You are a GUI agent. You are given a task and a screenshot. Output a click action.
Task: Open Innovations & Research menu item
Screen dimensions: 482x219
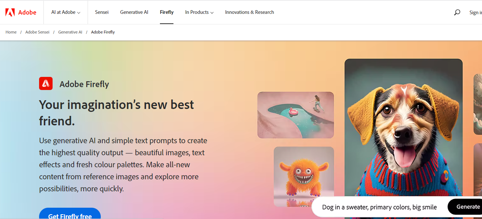point(249,12)
